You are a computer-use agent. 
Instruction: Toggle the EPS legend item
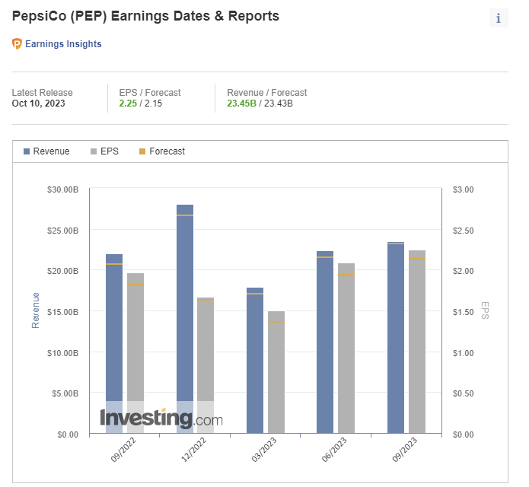point(104,151)
